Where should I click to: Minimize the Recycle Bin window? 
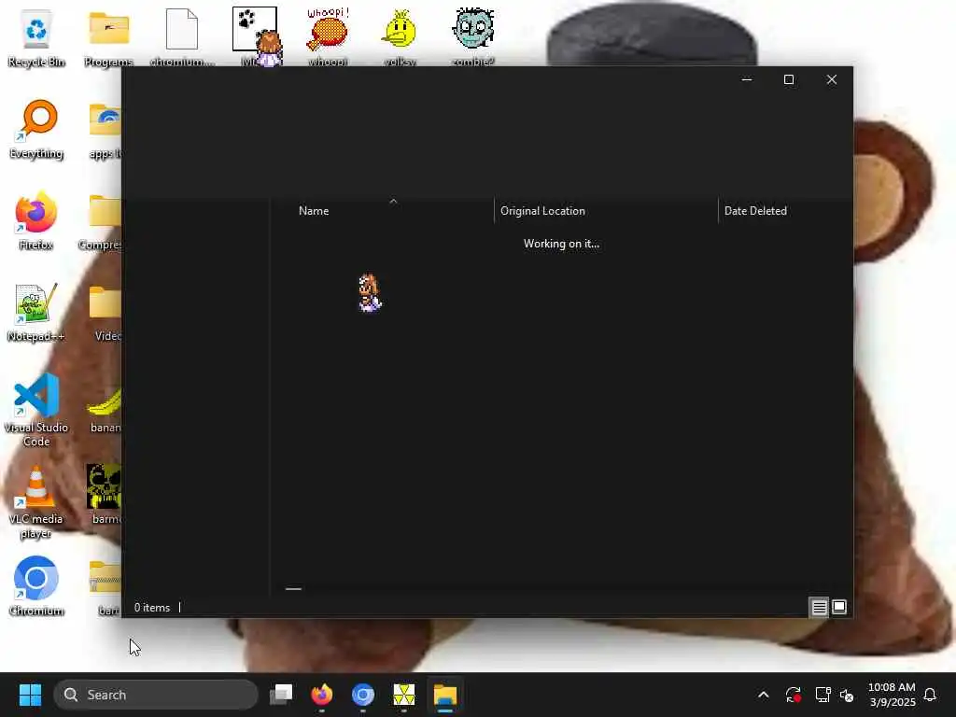(x=747, y=80)
